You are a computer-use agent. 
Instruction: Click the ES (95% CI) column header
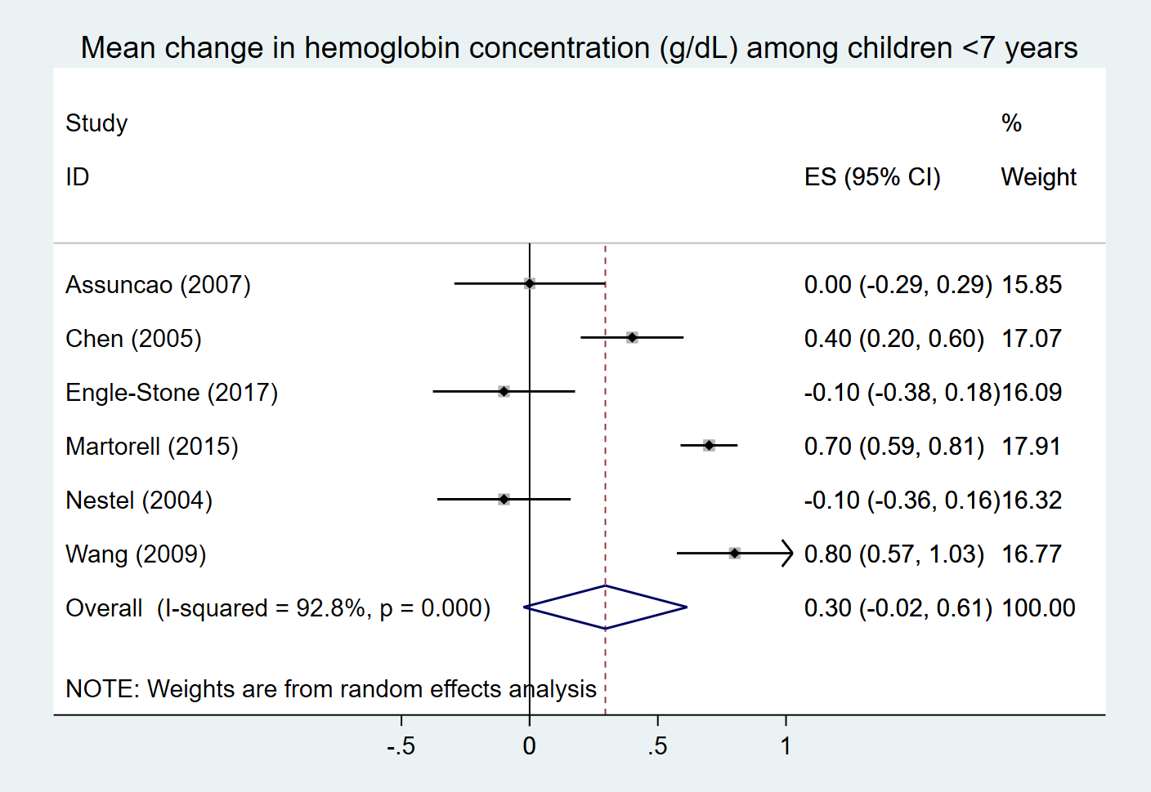[872, 177]
